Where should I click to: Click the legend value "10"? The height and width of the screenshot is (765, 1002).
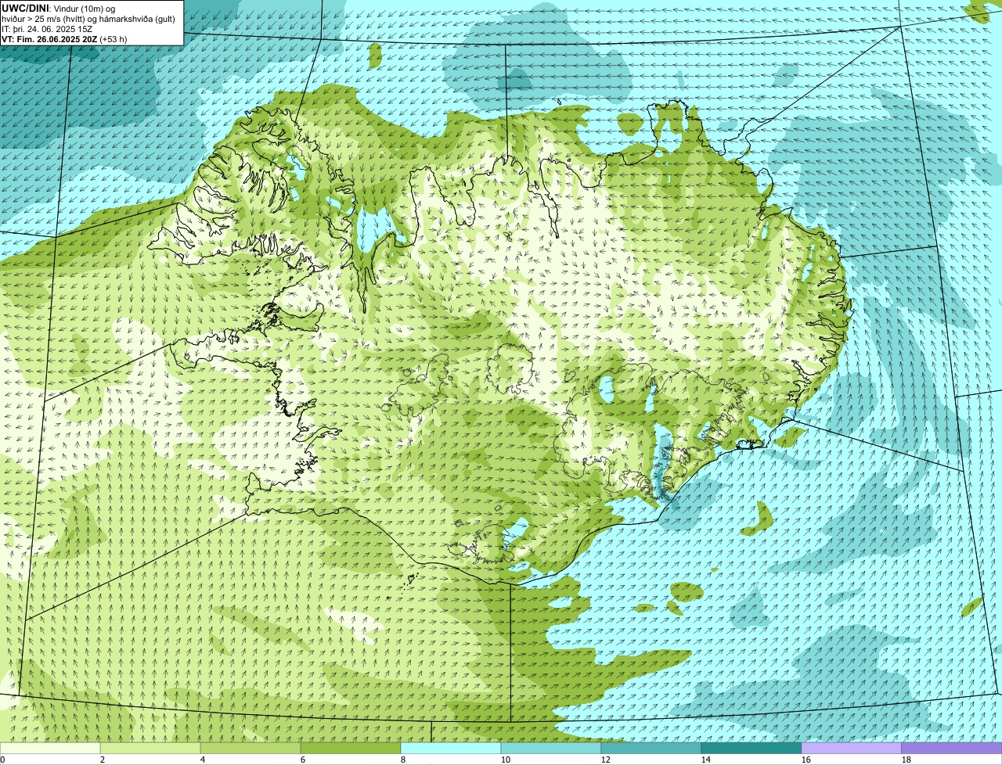click(506, 760)
